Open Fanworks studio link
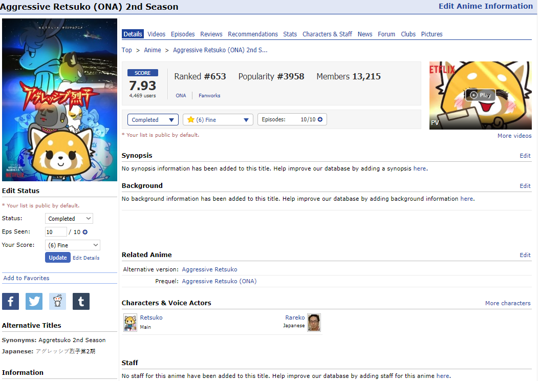 pos(209,95)
